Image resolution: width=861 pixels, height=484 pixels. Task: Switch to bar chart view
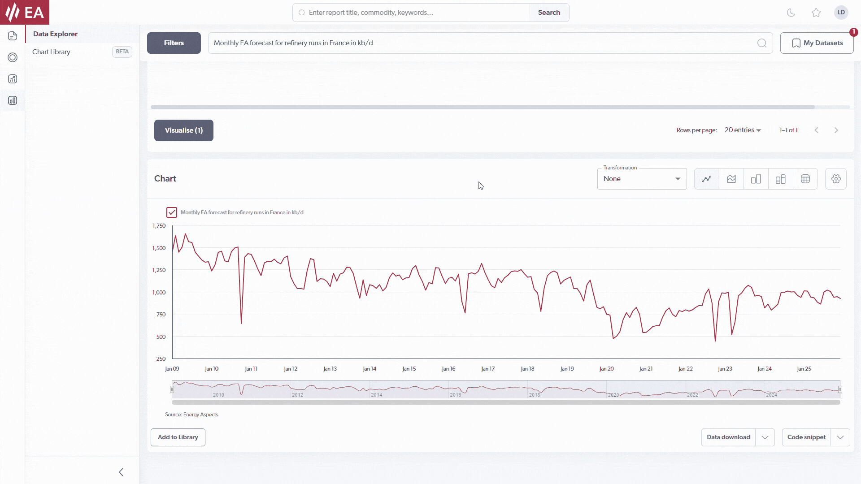[756, 179]
